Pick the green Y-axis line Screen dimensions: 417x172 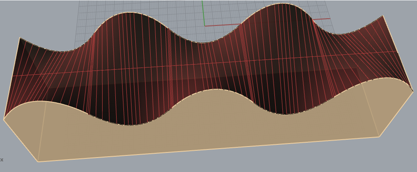203,12
